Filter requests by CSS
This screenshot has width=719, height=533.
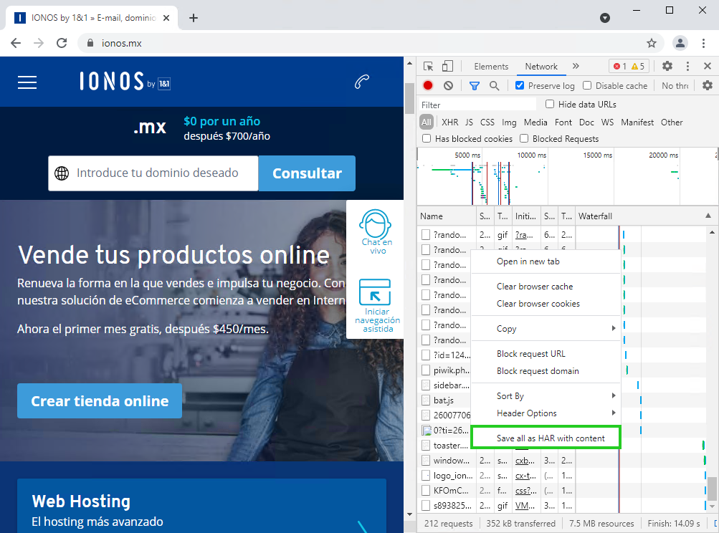pos(487,123)
